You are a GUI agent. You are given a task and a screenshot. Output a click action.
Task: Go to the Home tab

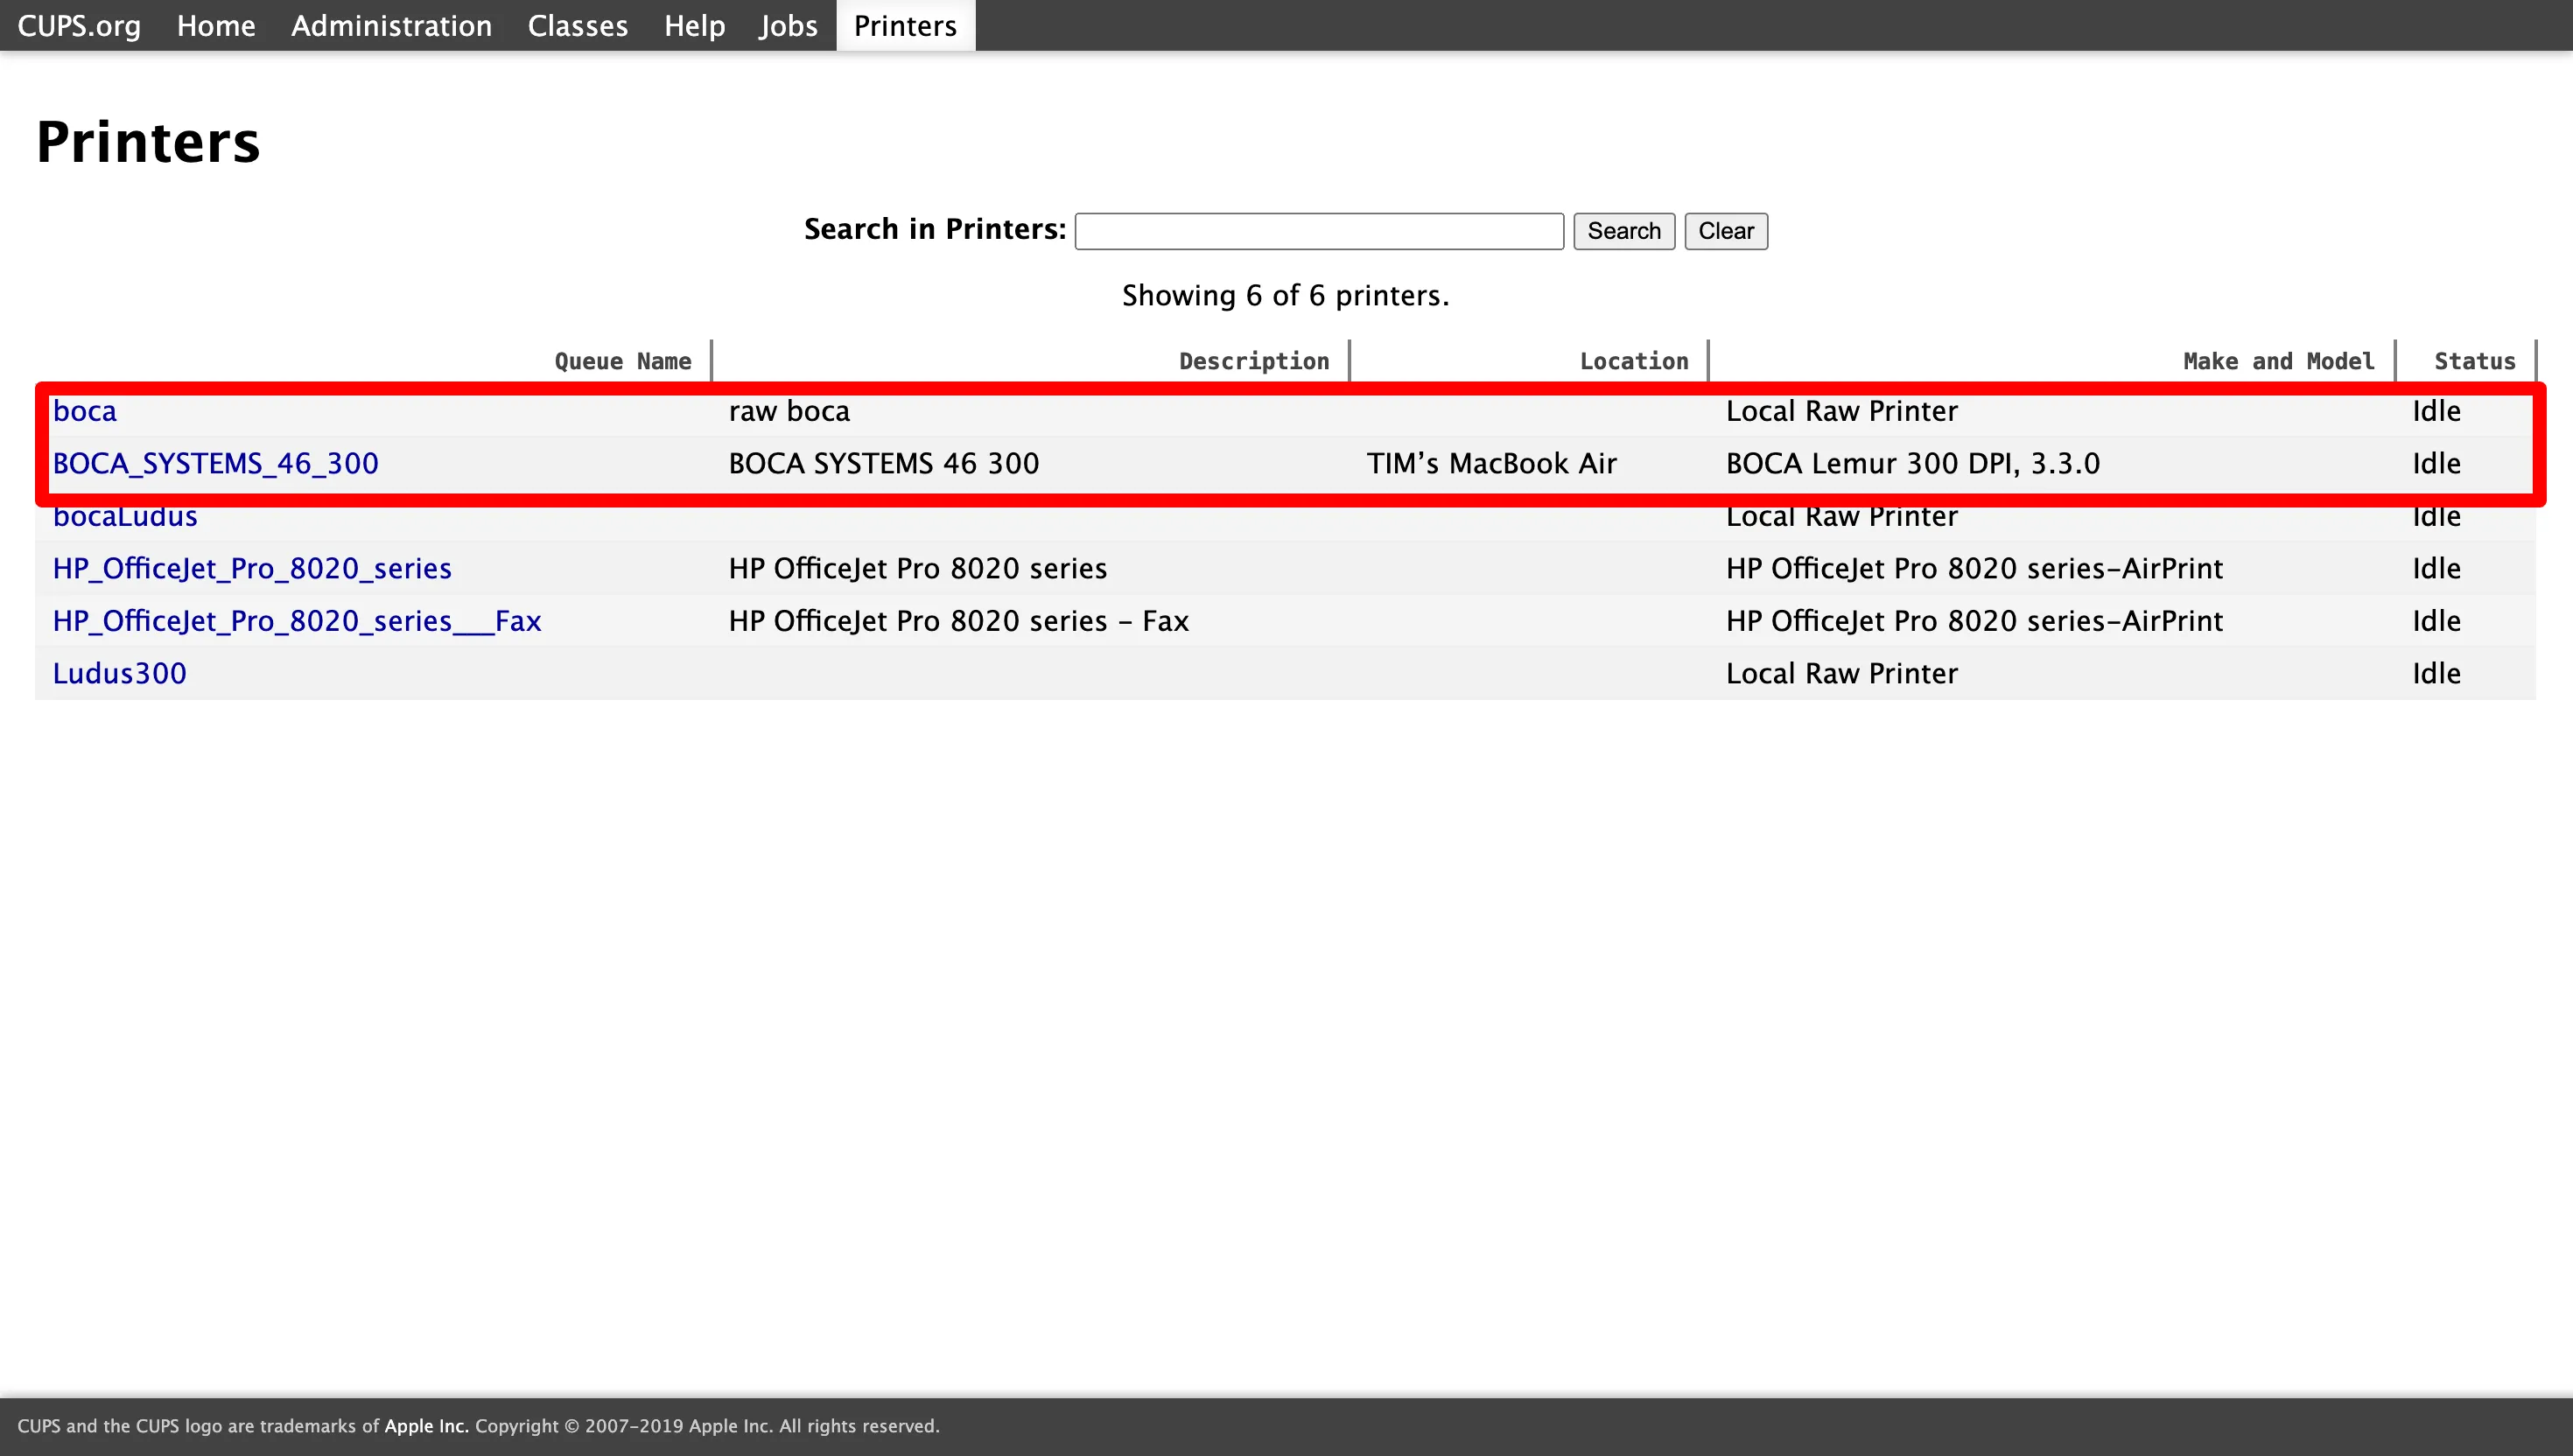[216, 25]
